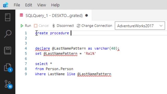Select the SQLQuery_1 editor tab
This screenshot has width=167, height=94.
54,16
